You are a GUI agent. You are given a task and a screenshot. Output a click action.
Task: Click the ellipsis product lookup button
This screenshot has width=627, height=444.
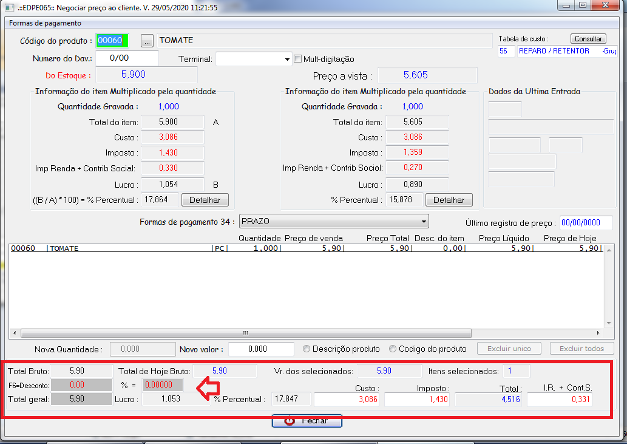147,41
